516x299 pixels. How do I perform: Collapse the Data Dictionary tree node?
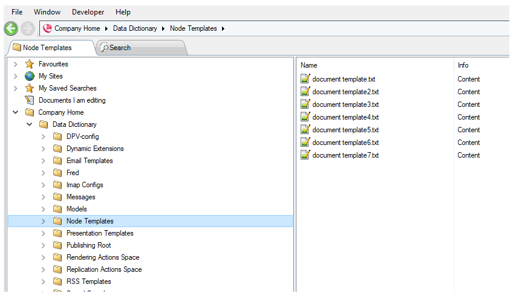29,124
